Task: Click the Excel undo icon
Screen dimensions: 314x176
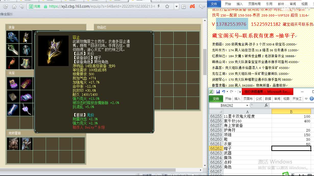Action: [x=223, y=92]
